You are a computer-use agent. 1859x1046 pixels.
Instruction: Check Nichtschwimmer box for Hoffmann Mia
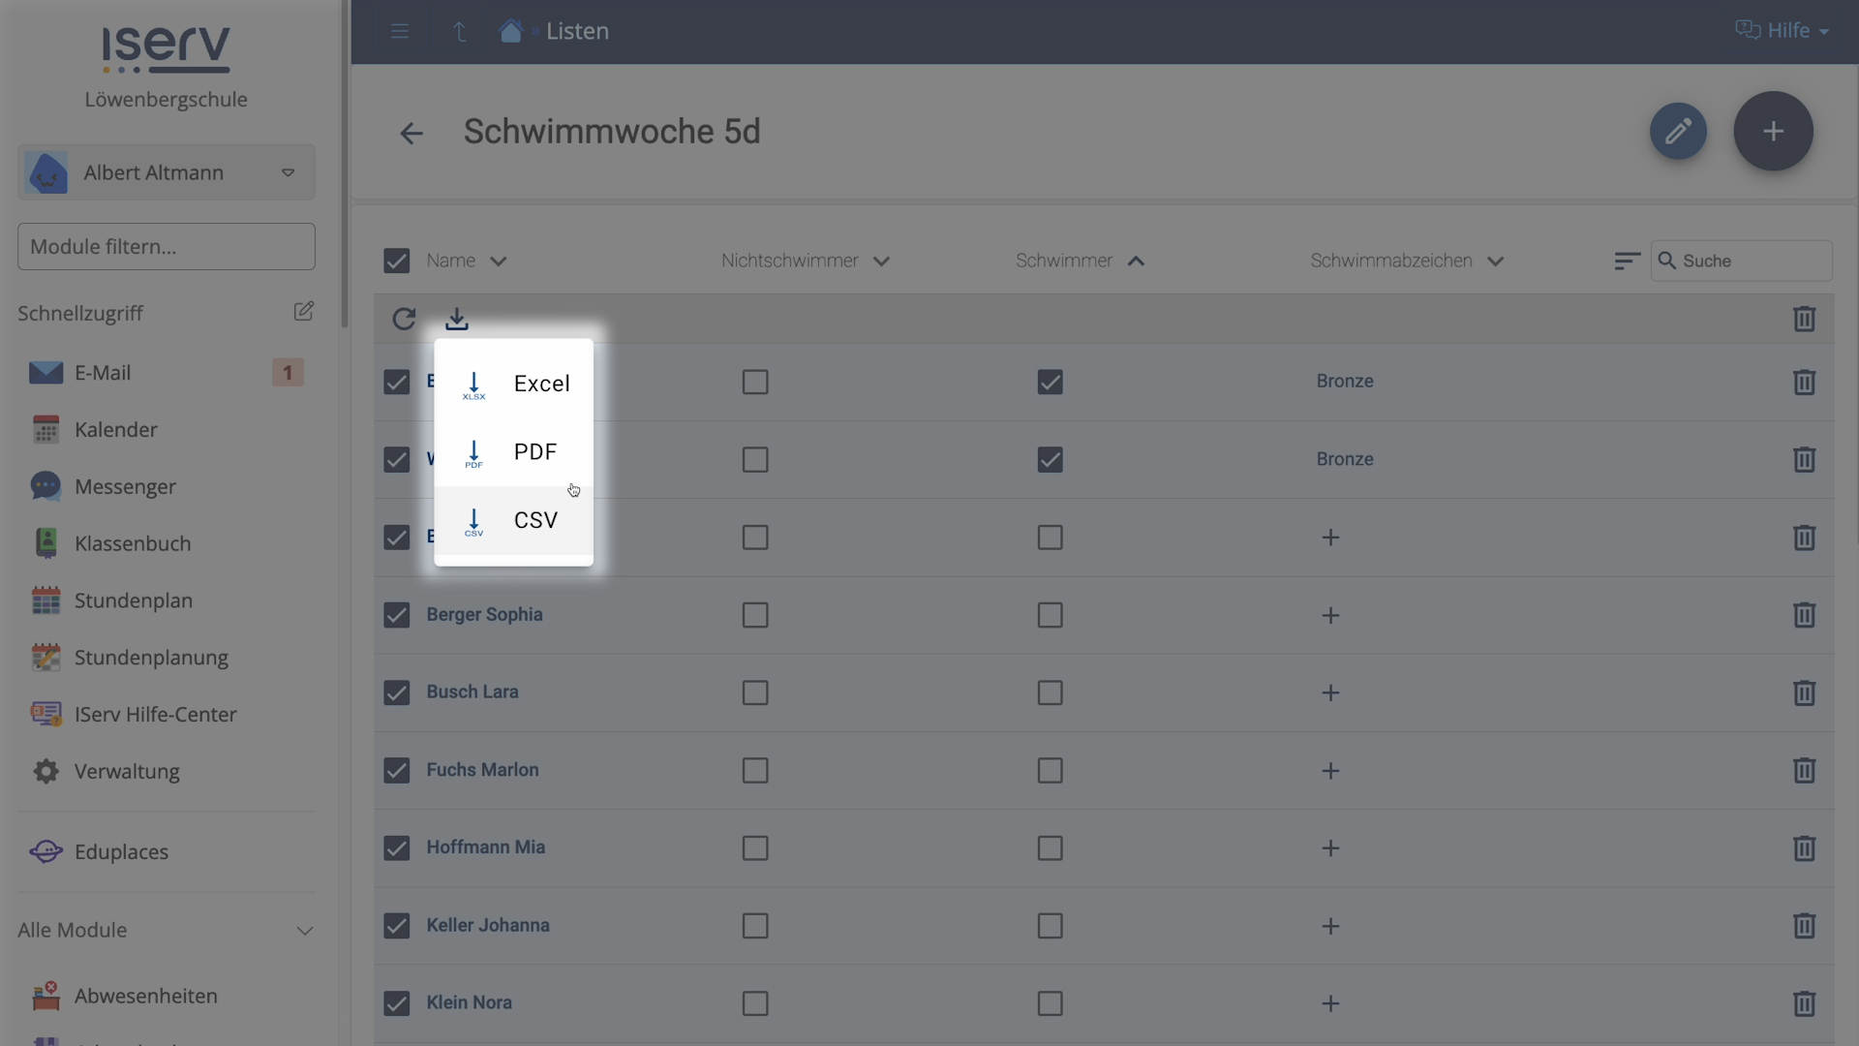pyautogui.click(x=755, y=848)
